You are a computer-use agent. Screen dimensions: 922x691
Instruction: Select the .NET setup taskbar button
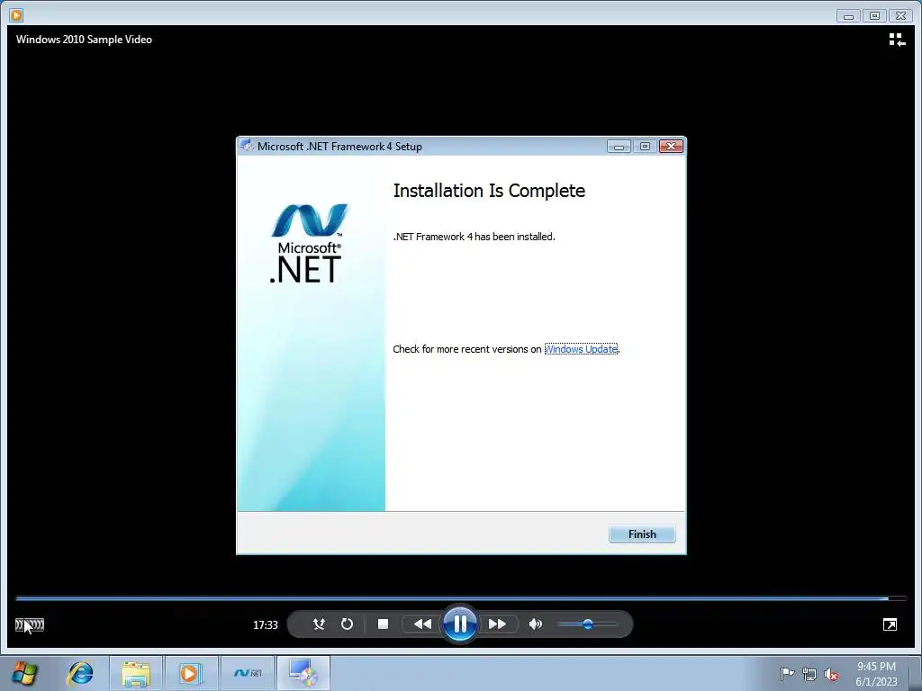click(x=248, y=673)
